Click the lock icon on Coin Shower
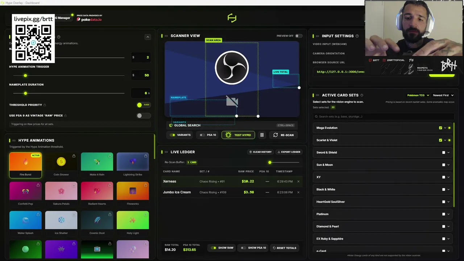 [74, 156]
